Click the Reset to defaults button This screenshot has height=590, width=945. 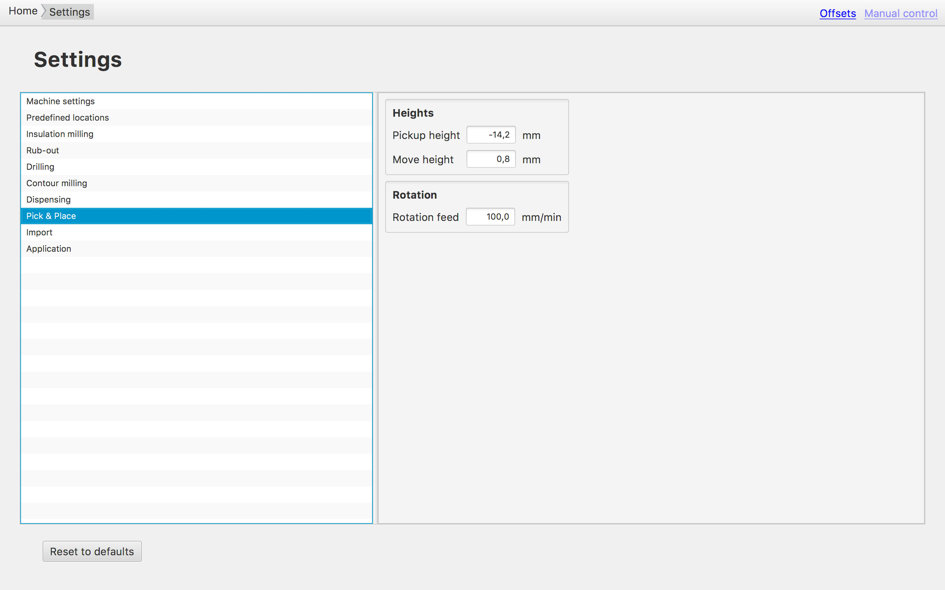tap(92, 551)
